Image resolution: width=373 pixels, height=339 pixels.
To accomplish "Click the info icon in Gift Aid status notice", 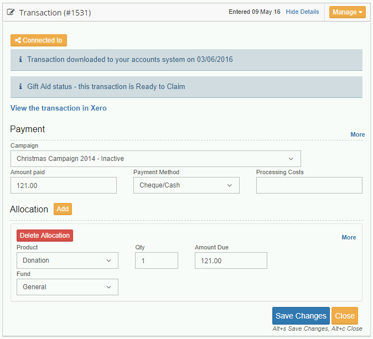I will 20,86.
